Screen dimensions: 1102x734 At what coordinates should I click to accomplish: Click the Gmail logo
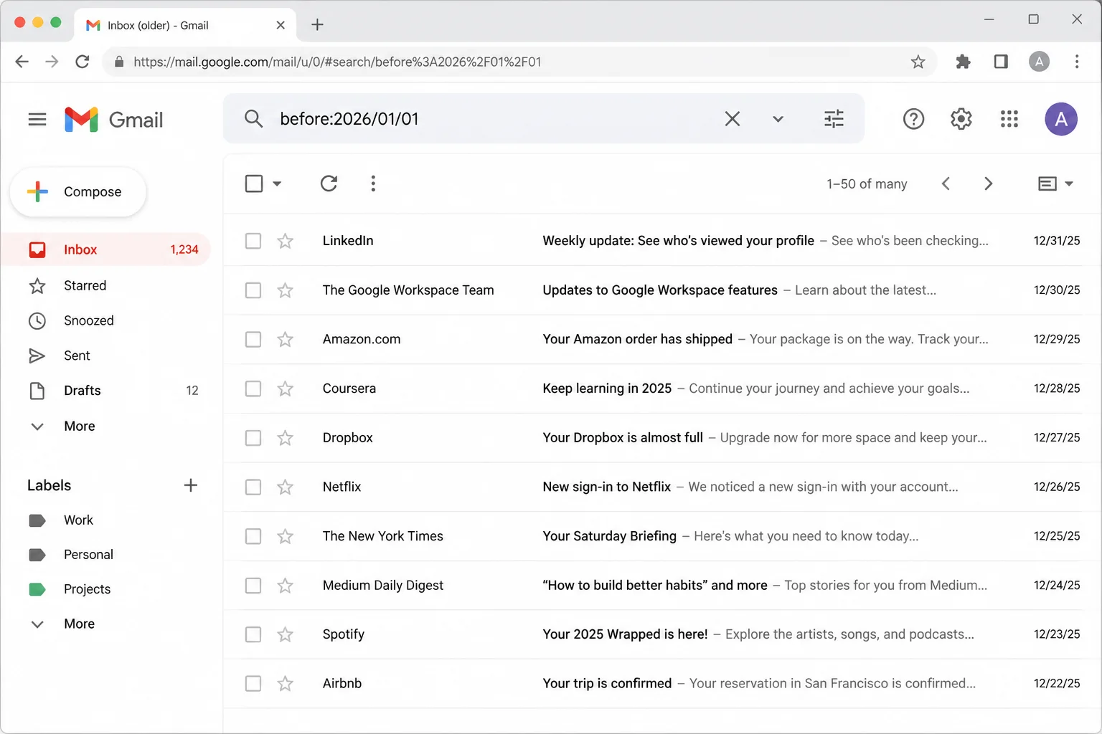[114, 120]
